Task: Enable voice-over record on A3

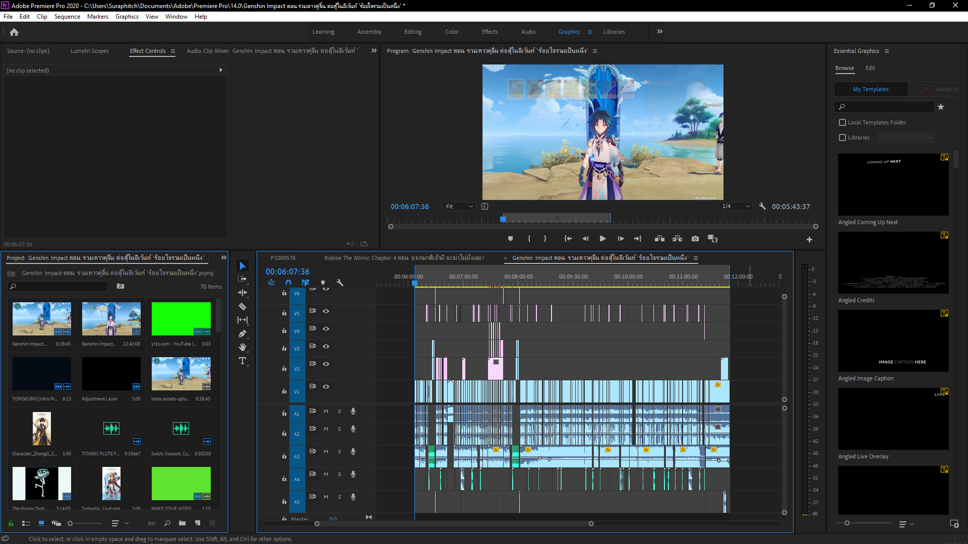Action: (353, 452)
